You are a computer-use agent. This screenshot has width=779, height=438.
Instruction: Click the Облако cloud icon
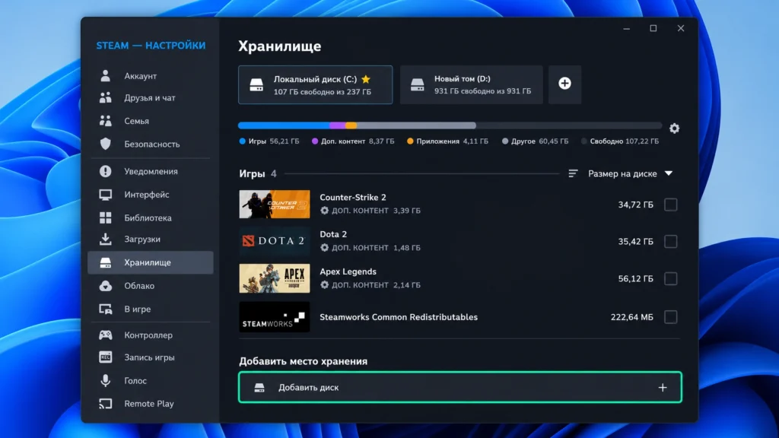(105, 286)
